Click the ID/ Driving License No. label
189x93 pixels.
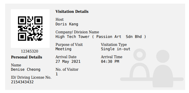[x=31, y=77]
